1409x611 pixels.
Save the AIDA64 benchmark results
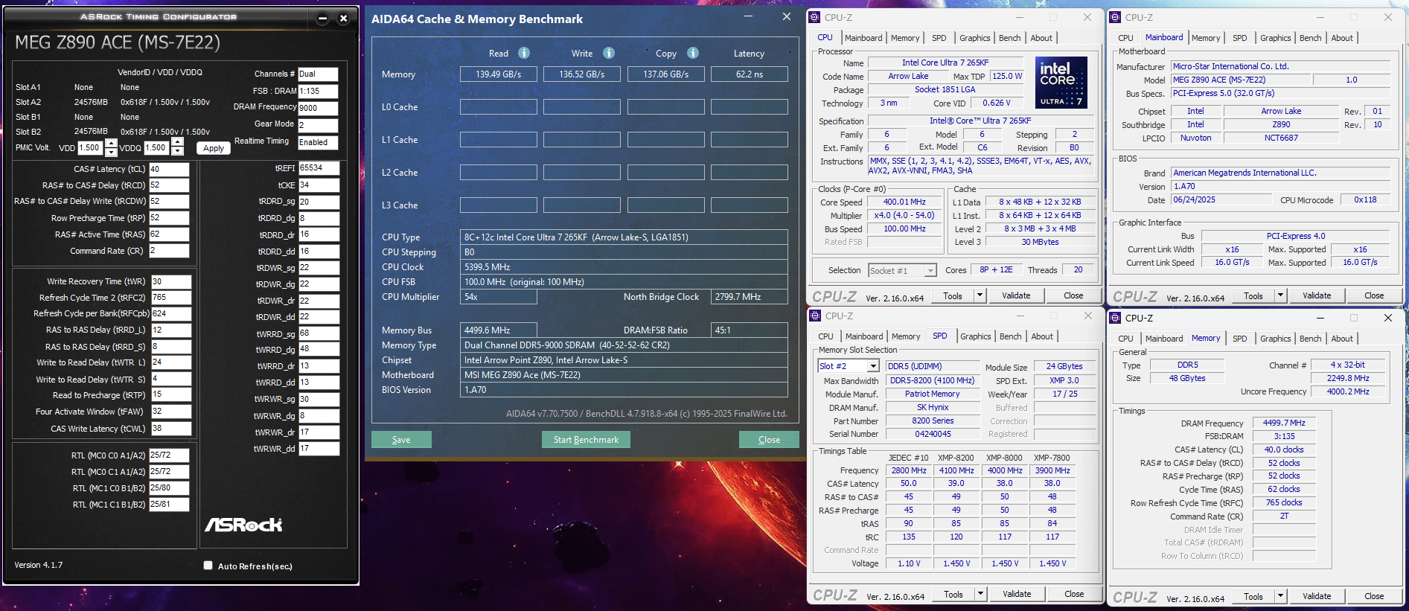[401, 440]
